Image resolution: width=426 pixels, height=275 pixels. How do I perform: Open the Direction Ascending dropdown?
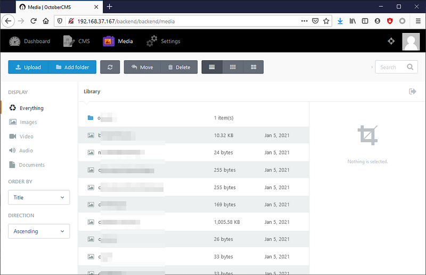click(x=39, y=231)
